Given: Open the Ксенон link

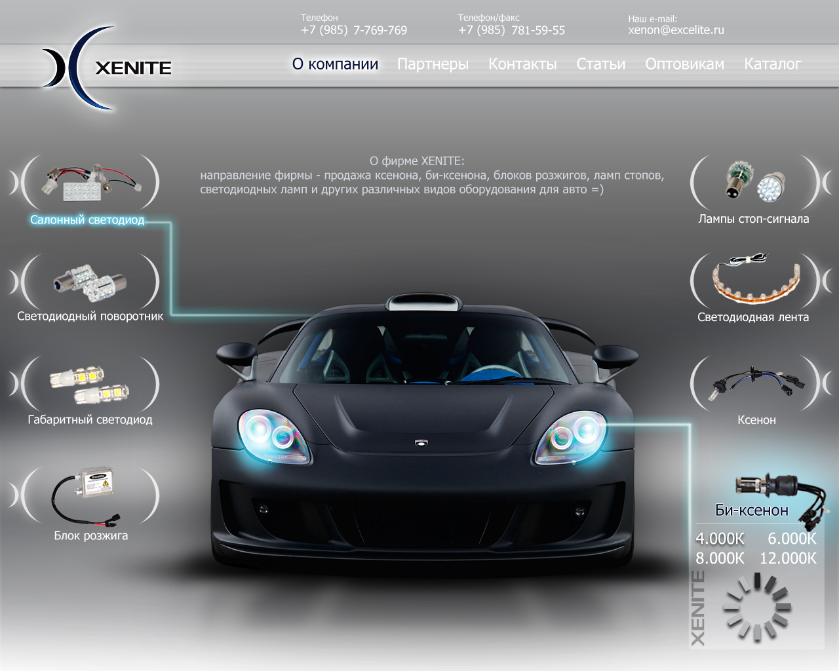Looking at the screenshot, I should [x=756, y=419].
